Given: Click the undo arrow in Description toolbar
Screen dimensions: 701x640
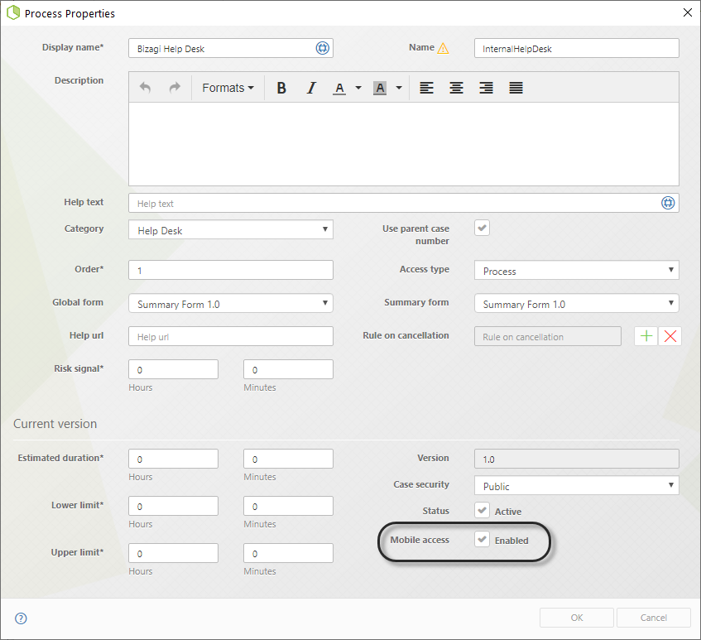Looking at the screenshot, I should point(145,88).
